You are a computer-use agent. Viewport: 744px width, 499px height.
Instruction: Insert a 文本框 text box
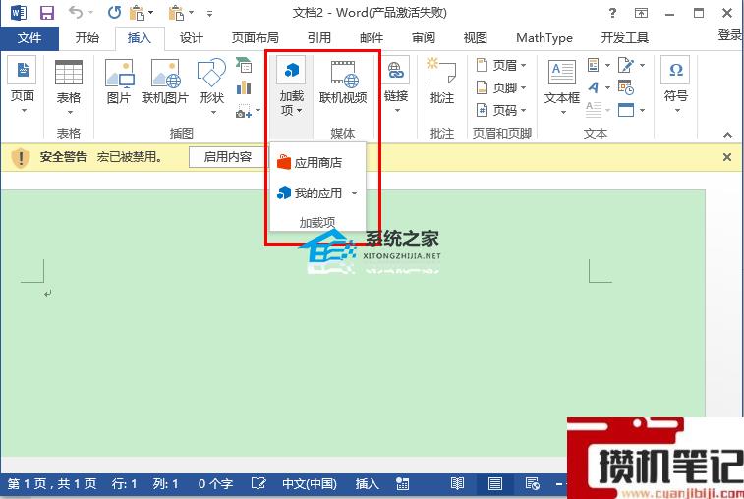pos(562,87)
